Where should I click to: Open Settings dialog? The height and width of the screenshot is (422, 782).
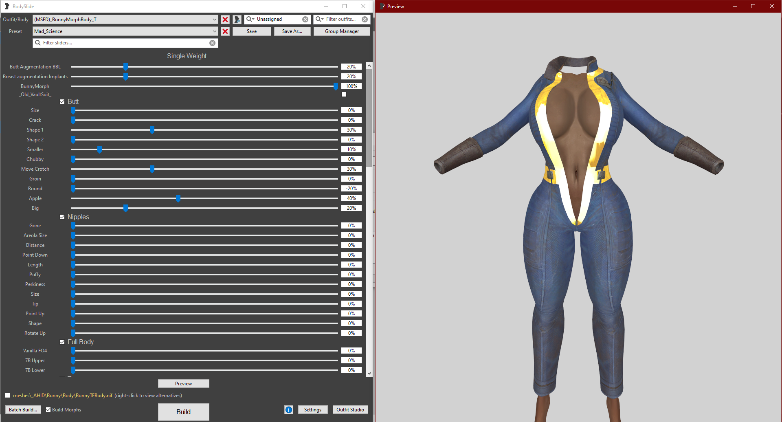pyautogui.click(x=313, y=410)
